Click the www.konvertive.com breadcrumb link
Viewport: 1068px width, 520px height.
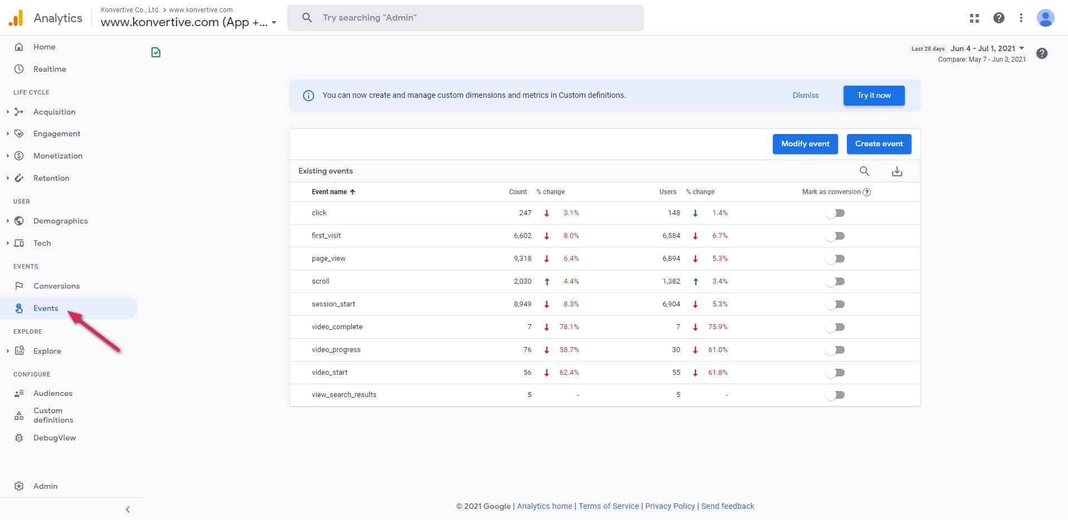[x=201, y=9]
